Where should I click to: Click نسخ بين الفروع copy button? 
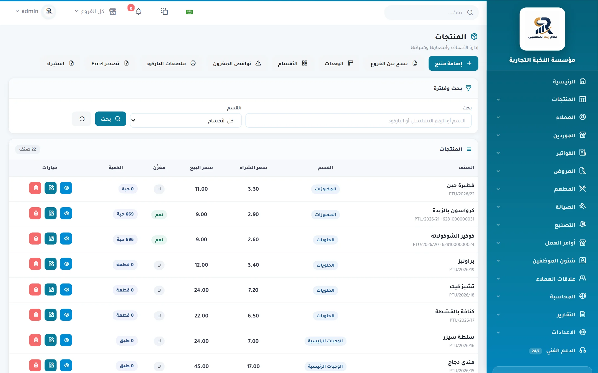(394, 64)
